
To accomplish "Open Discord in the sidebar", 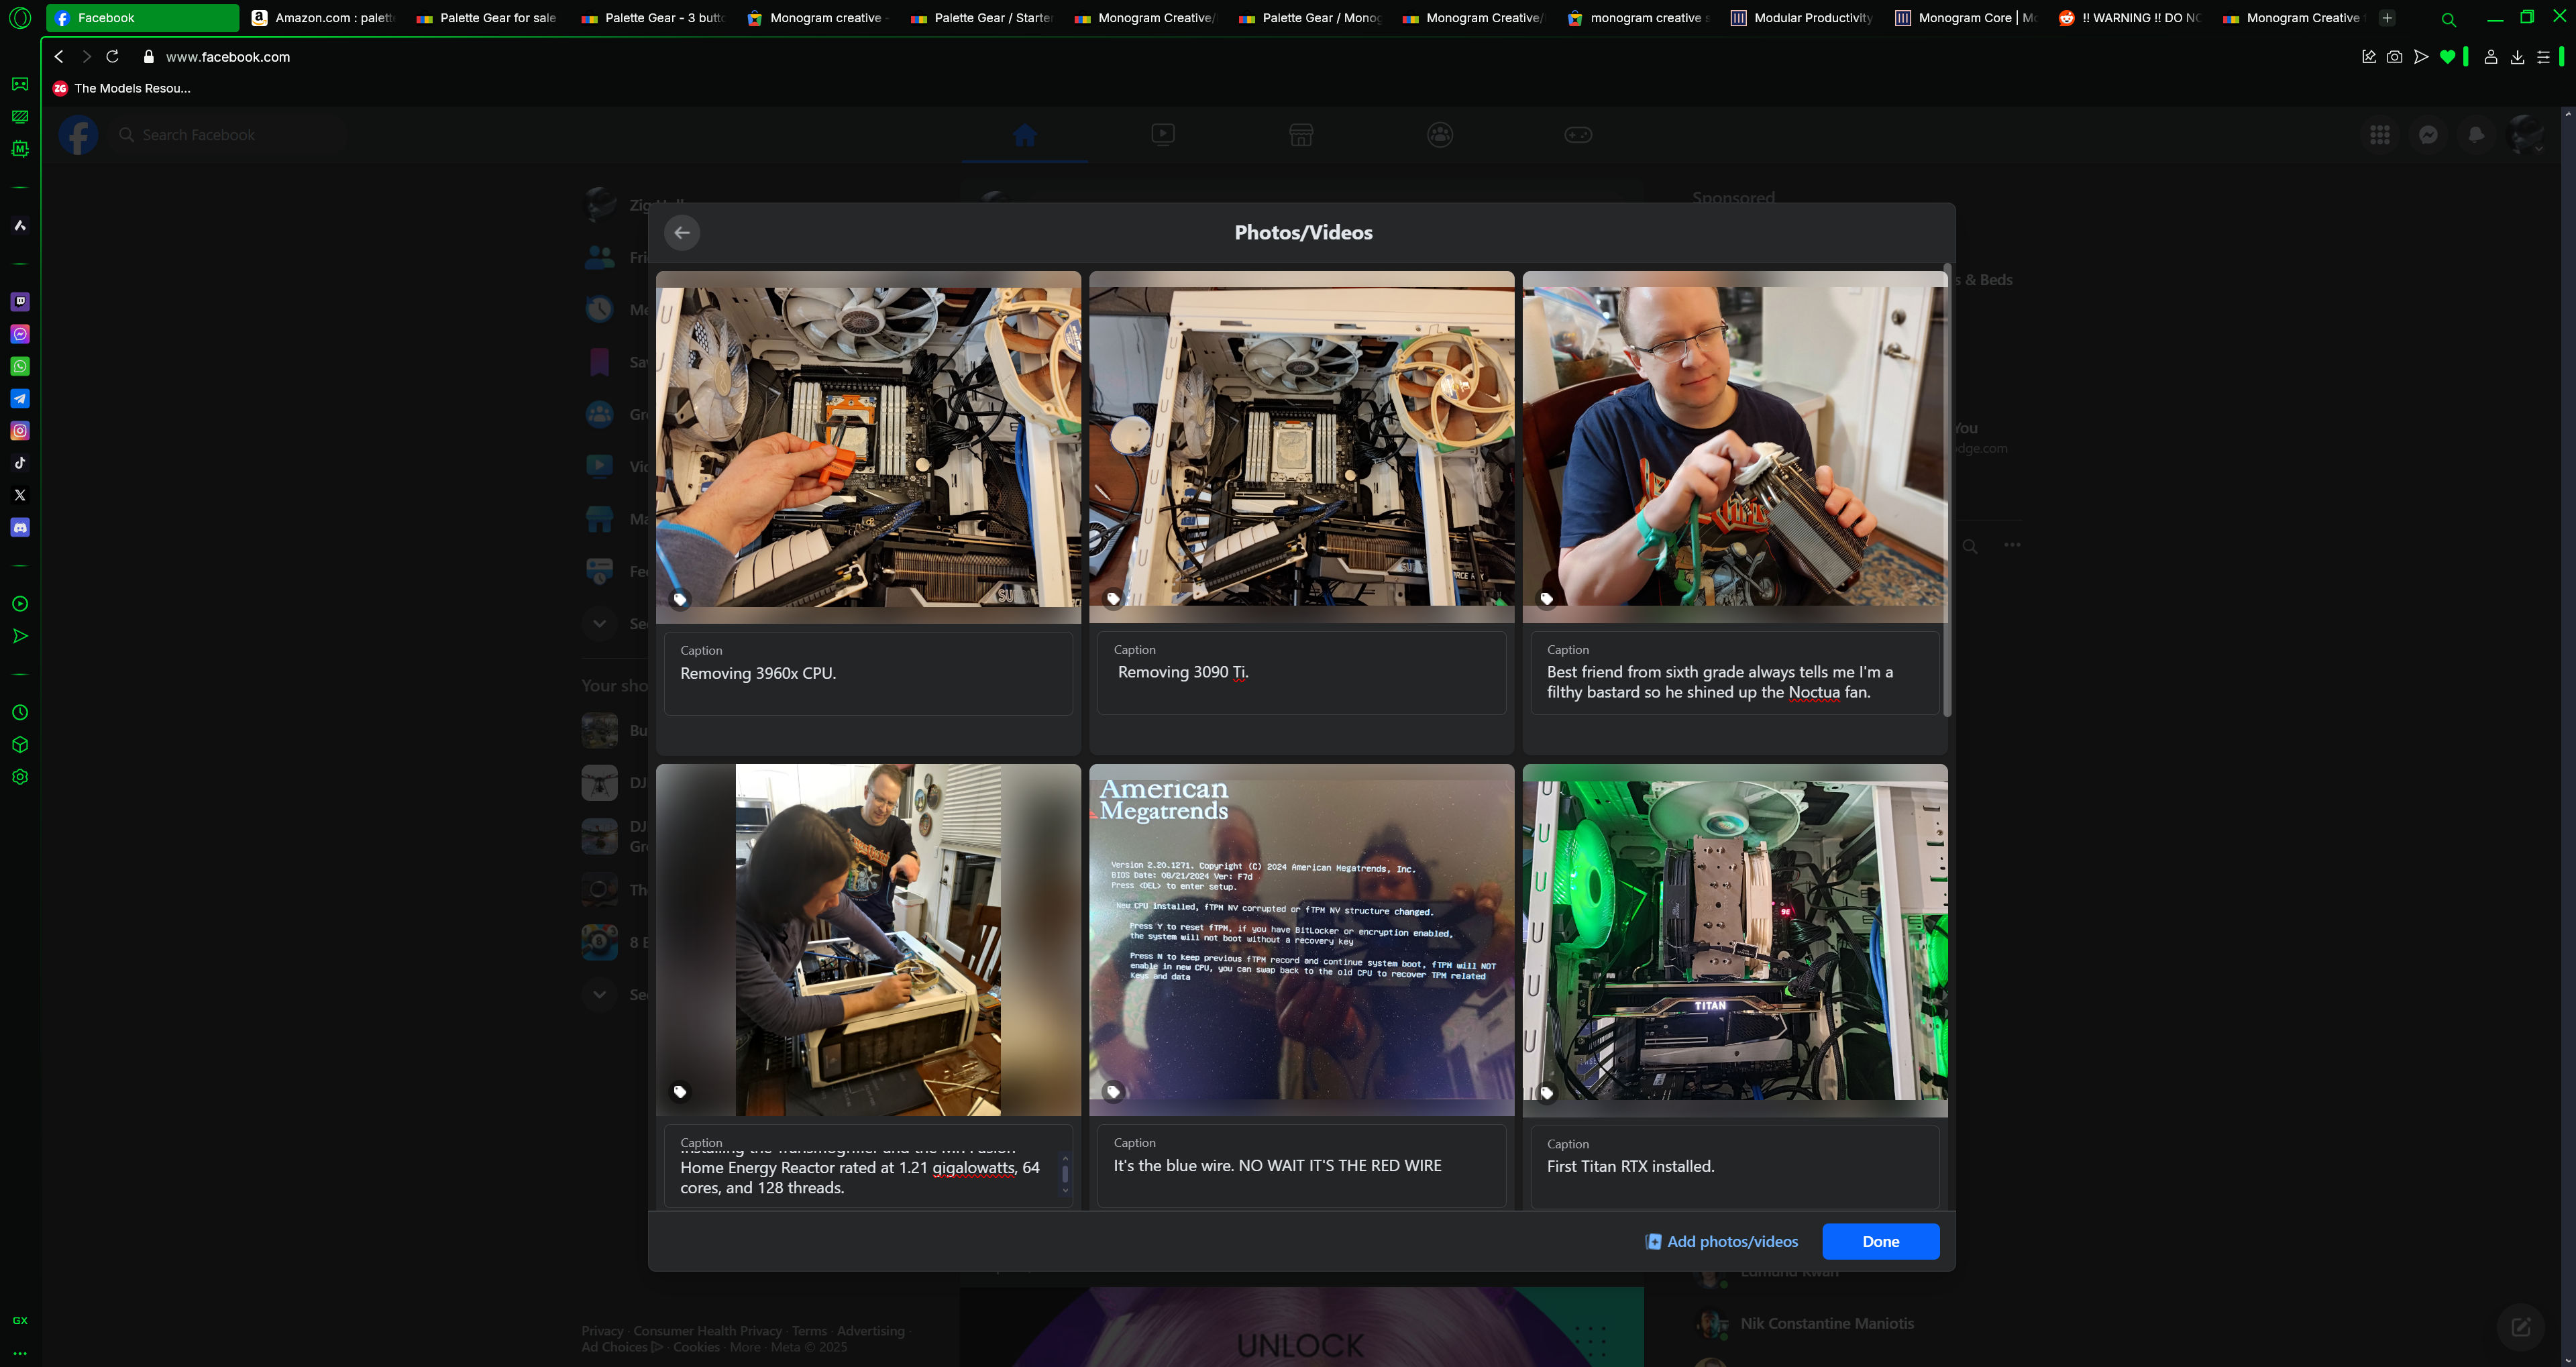I will click(x=20, y=527).
